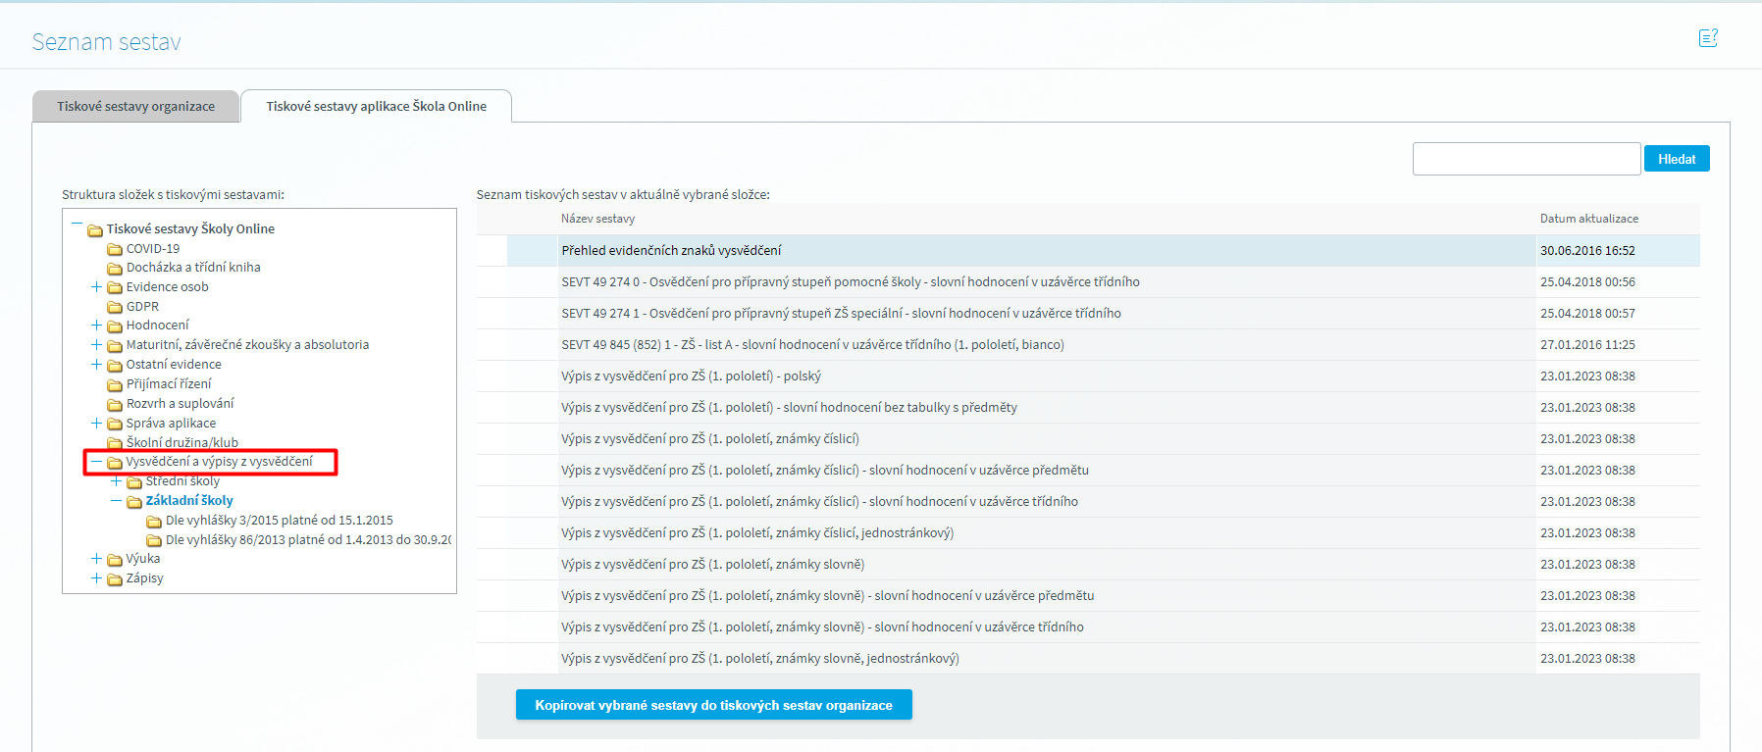Switch to Tiskové sestavy organizace tab
1762x752 pixels.
click(135, 107)
